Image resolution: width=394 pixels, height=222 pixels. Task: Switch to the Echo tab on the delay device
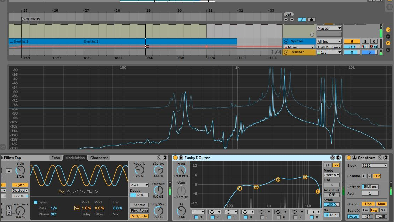(x=56, y=158)
